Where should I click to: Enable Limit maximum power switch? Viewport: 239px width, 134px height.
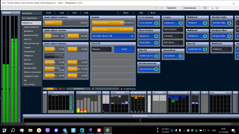click(181, 29)
